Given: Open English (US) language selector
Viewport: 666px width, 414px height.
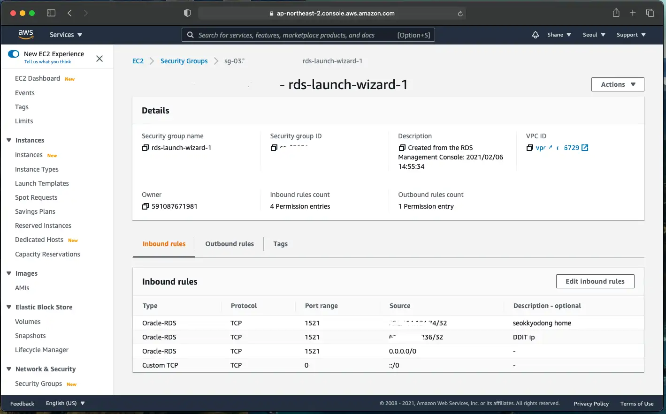Looking at the screenshot, I should (65, 403).
